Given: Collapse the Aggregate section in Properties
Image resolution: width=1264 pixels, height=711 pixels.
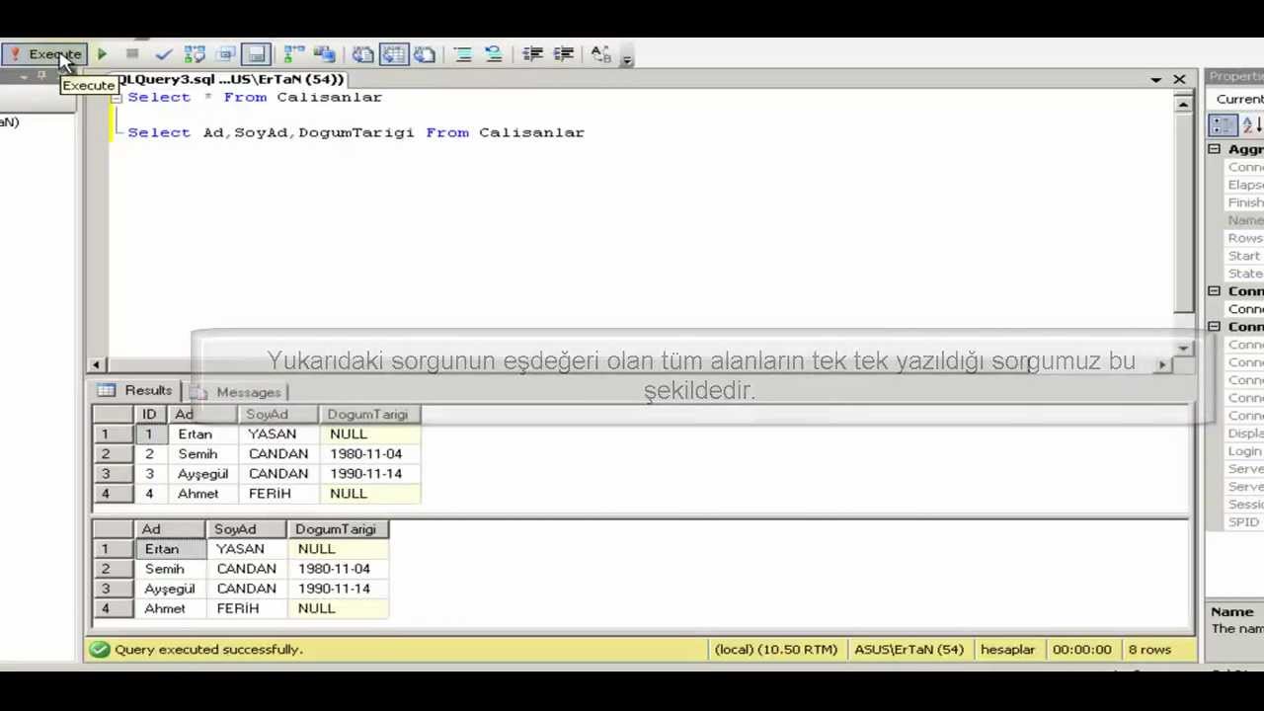Looking at the screenshot, I should pyautogui.click(x=1215, y=149).
